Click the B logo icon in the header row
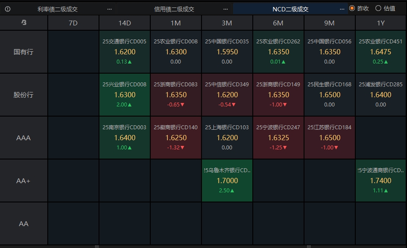 (x=24, y=23)
